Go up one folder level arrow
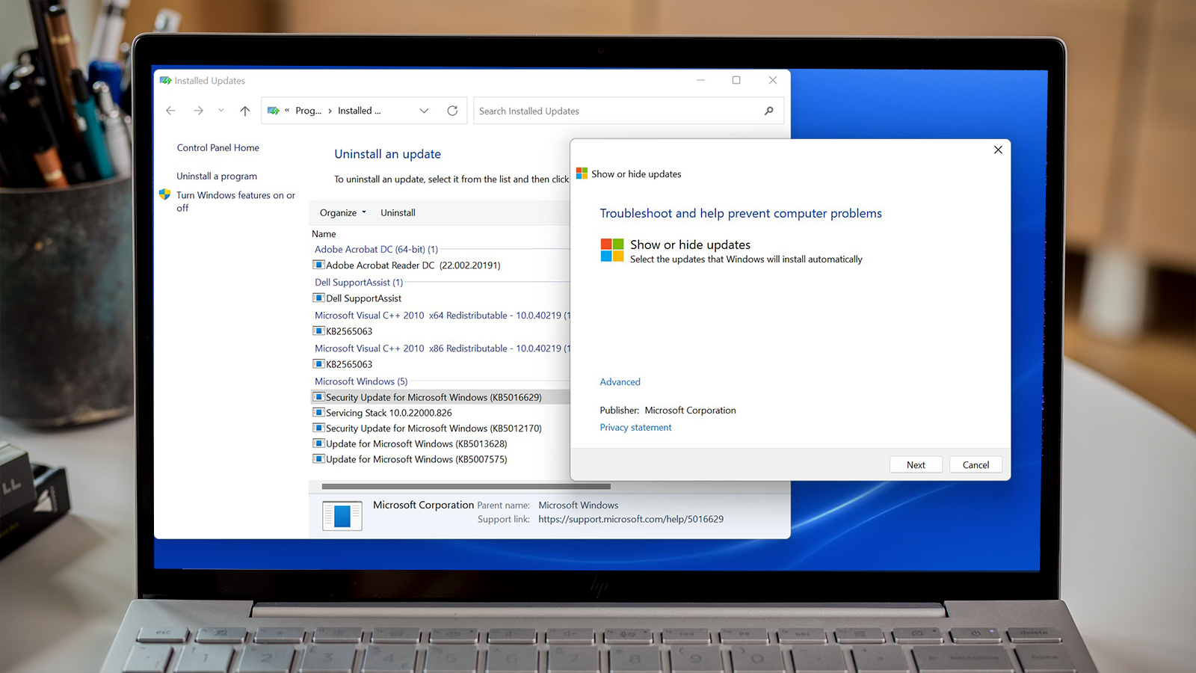Viewport: 1196px width, 673px height. 245,111
